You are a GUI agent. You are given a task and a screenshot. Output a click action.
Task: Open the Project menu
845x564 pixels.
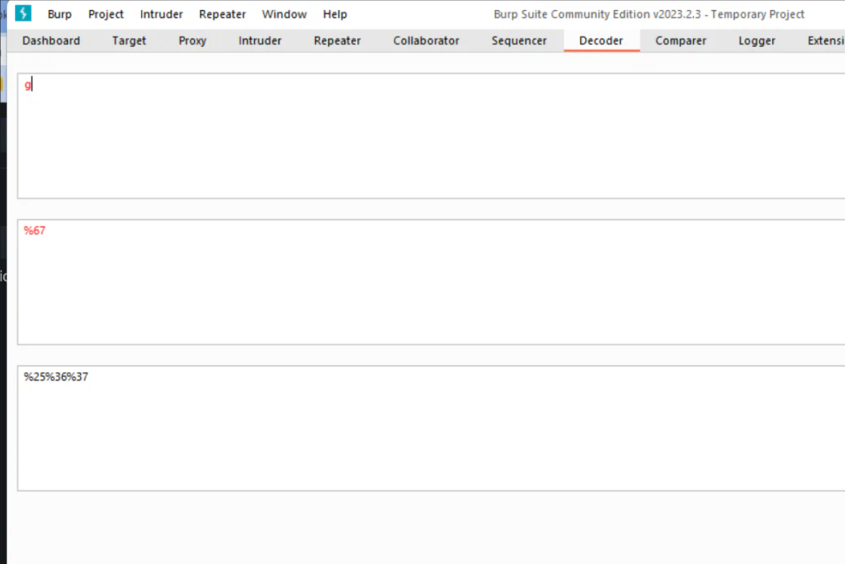[106, 14]
